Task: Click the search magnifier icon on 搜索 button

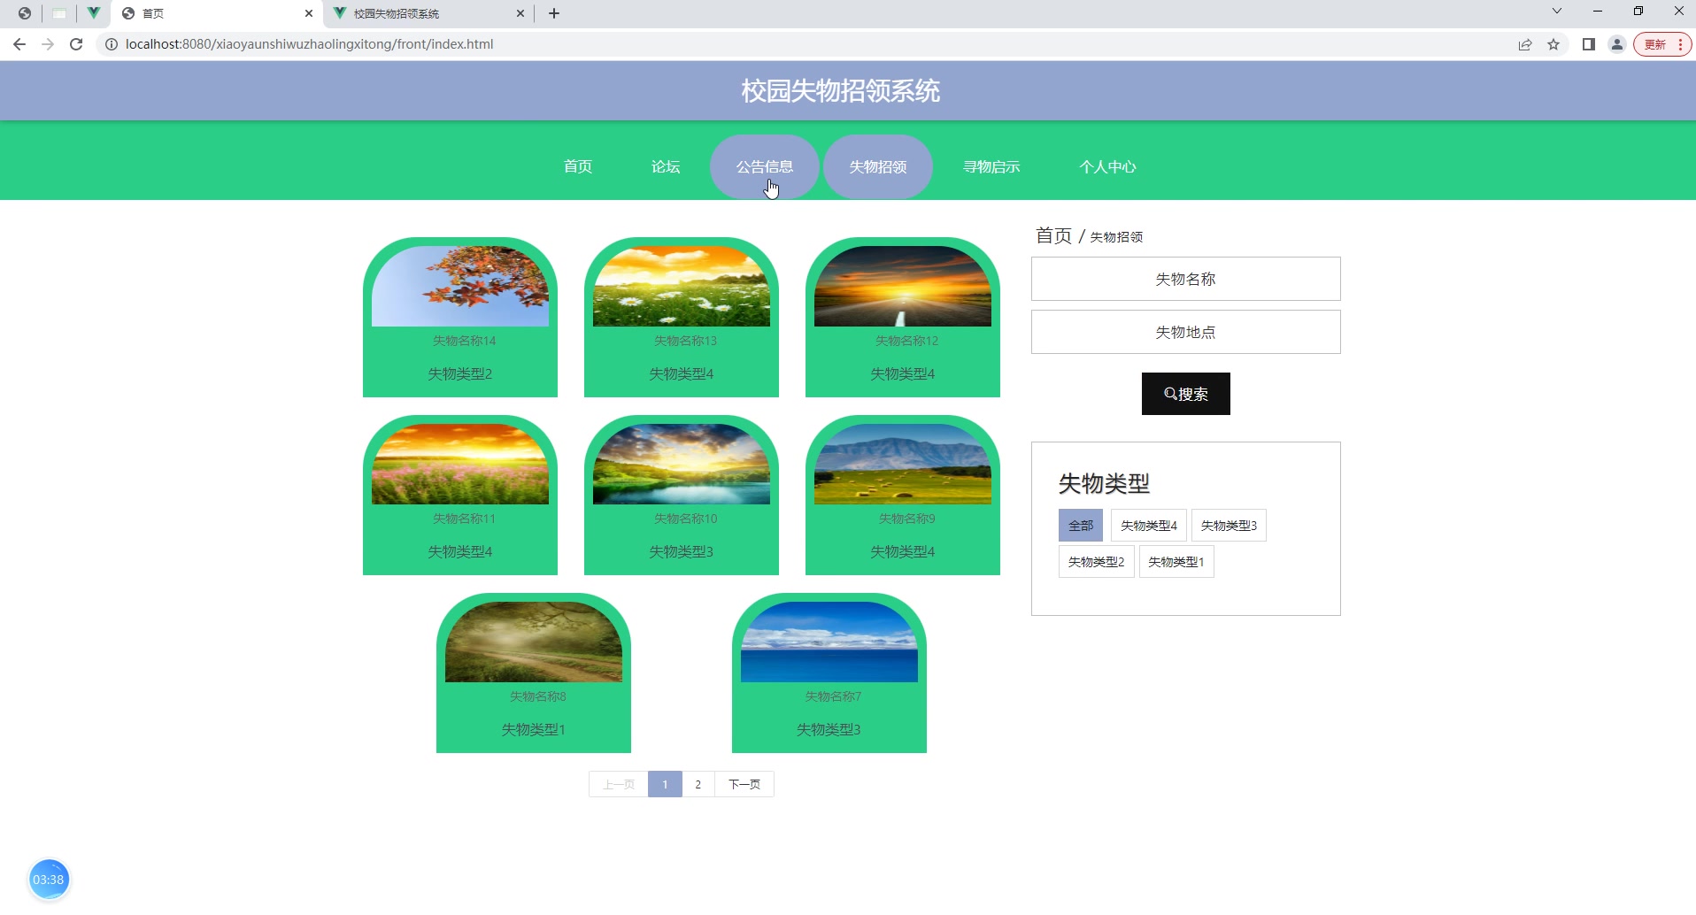Action: 1170,394
